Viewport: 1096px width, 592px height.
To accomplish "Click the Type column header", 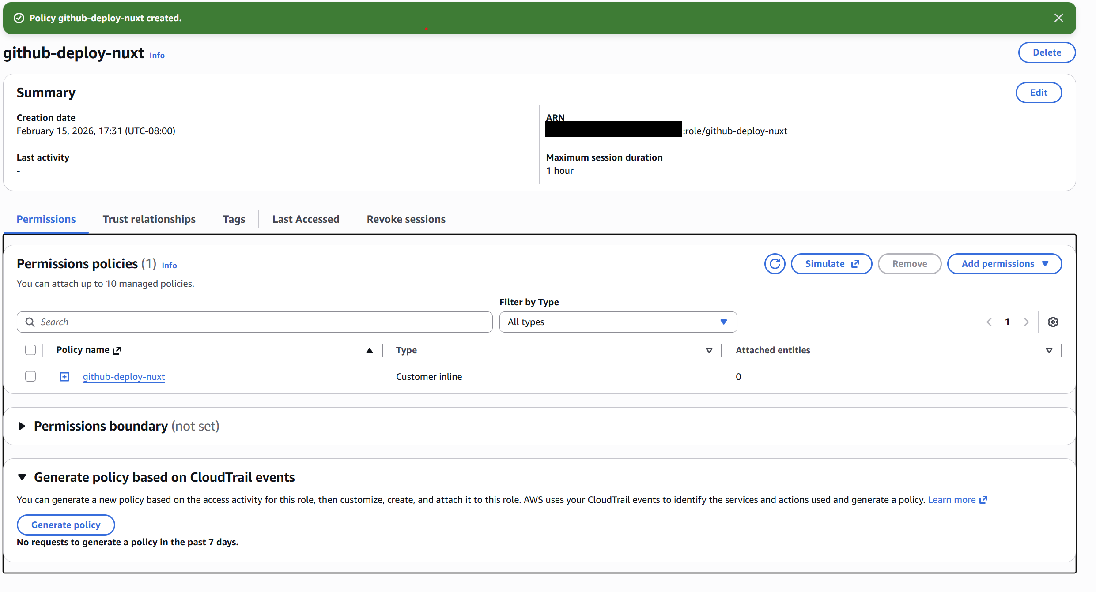I will point(406,350).
